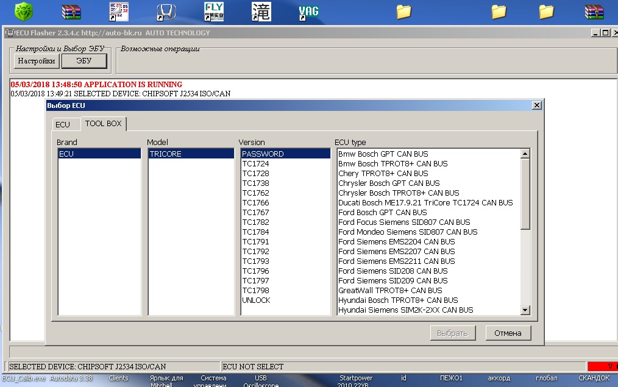Click the ECU NOT SELECT status bar field

pos(403,366)
